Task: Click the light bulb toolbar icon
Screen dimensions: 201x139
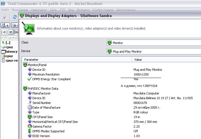Action: tap(4, 17)
